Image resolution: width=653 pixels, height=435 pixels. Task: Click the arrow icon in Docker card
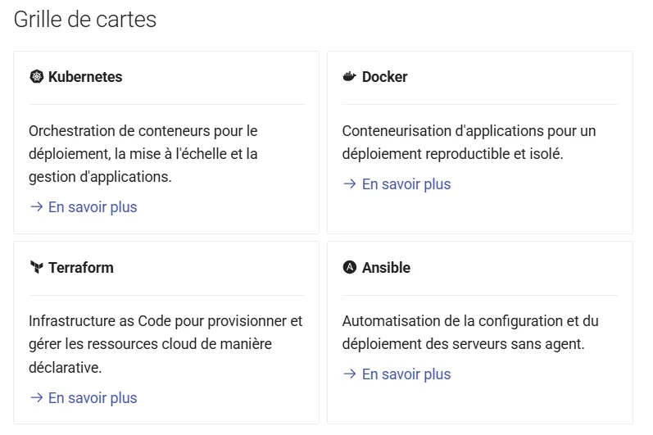(x=350, y=184)
